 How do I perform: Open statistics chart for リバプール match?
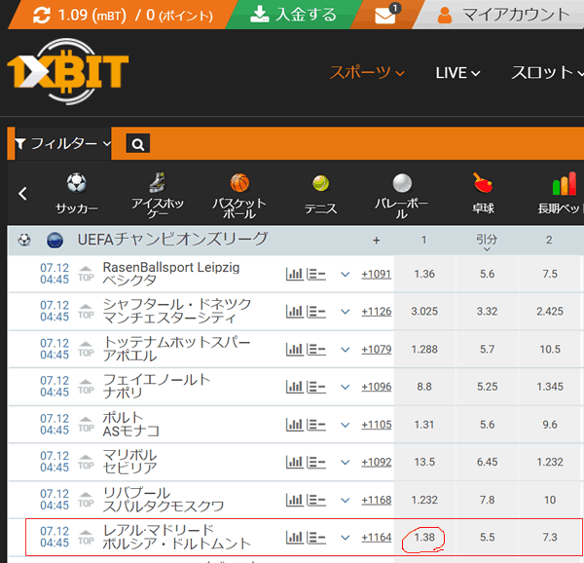tap(294, 500)
